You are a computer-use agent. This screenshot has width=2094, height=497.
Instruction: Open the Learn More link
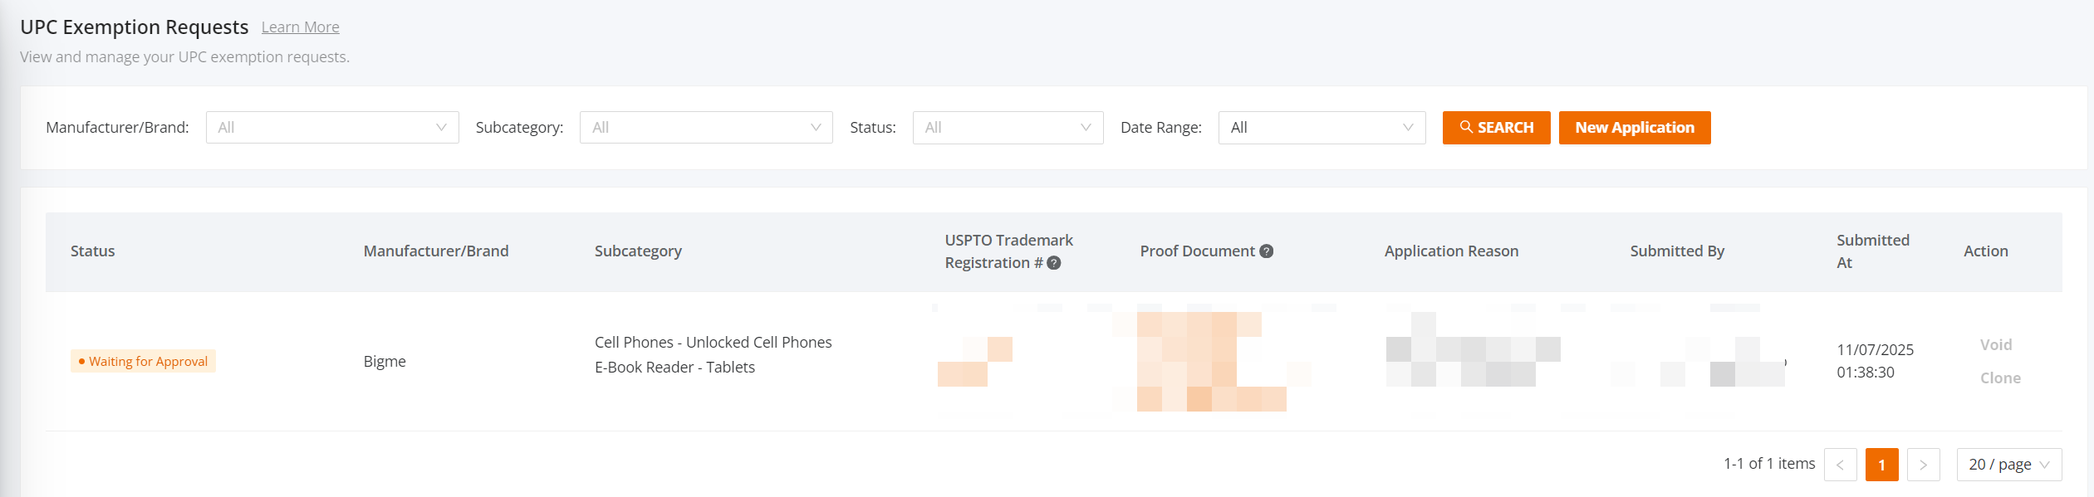click(x=300, y=27)
